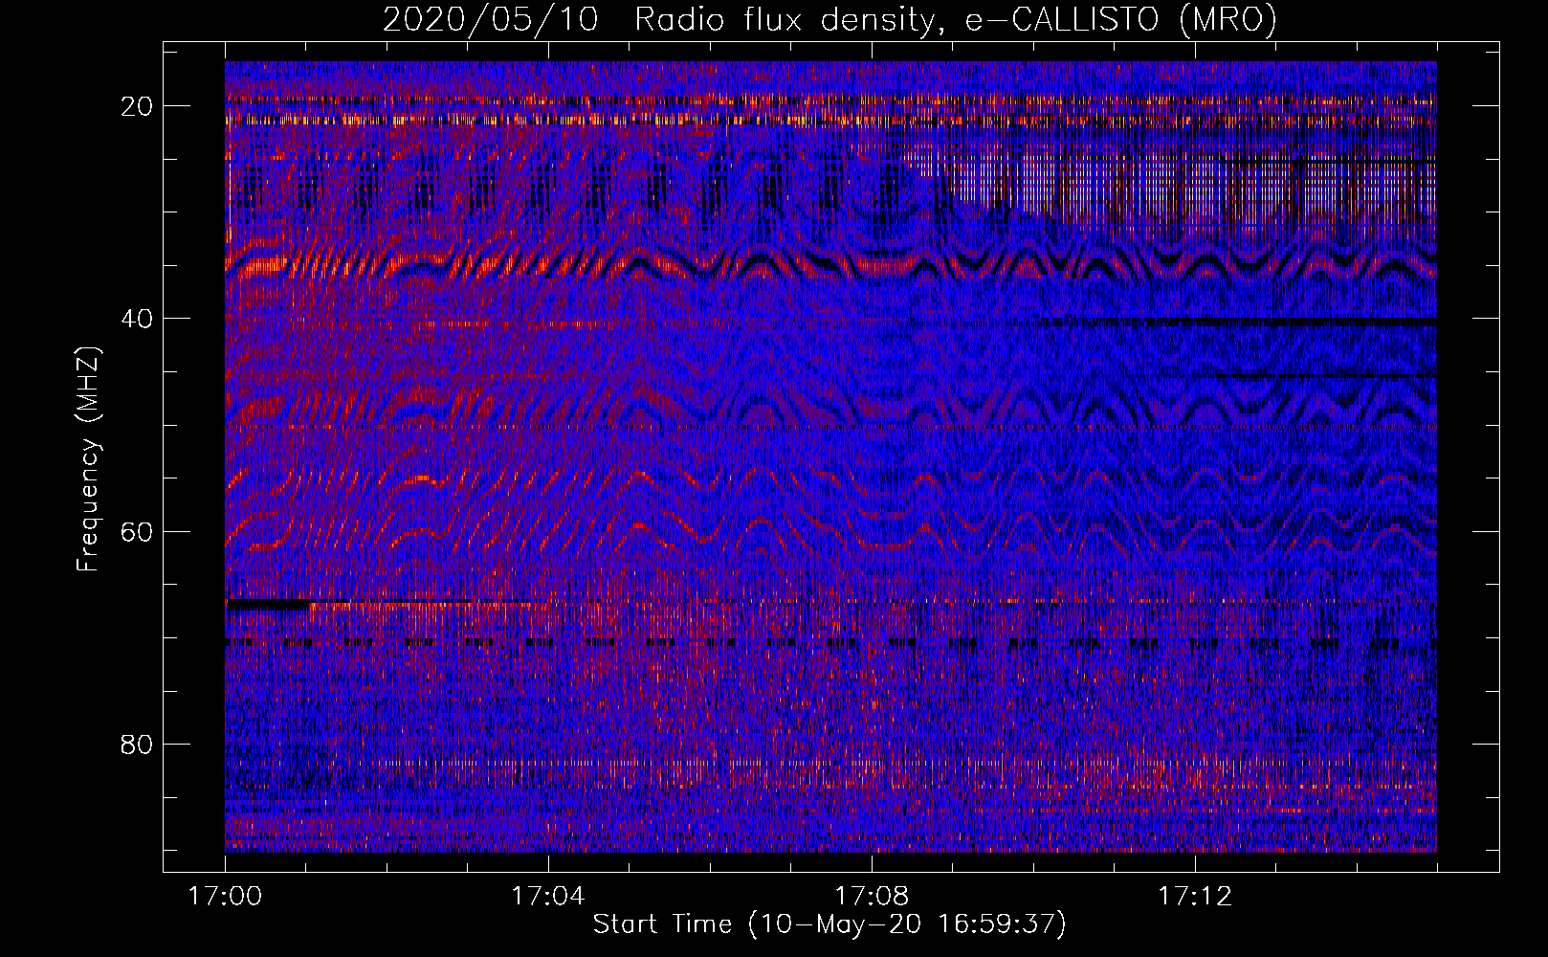Click the 40 MHz frequency tick label

point(137,319)
